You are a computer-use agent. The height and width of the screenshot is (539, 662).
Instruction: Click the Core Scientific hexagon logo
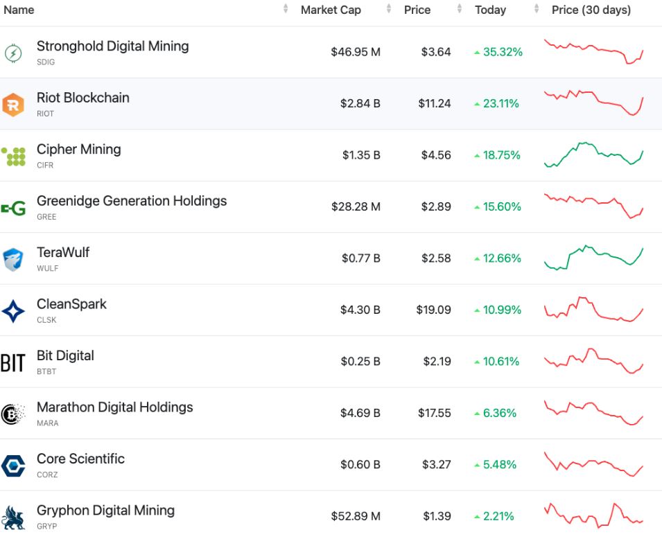click(13, 466)
